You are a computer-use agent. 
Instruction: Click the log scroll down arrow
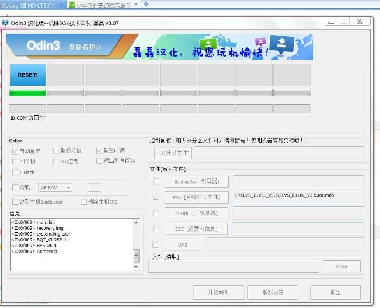tap(136, 267)
